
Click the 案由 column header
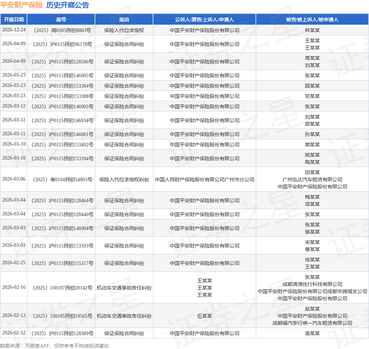124,20
